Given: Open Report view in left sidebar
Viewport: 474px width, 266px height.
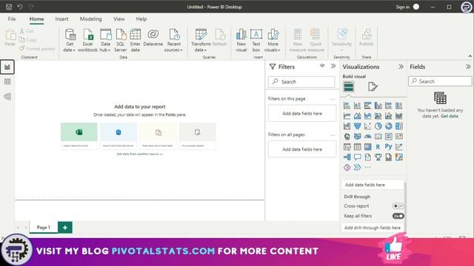Looking at the screenshot, I should coord(7,67).
